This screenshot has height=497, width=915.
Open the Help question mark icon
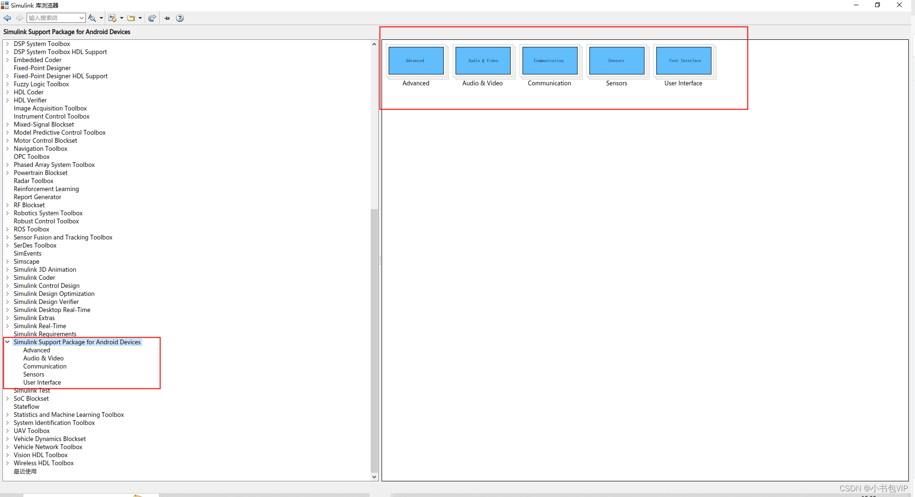click(179, 18)
